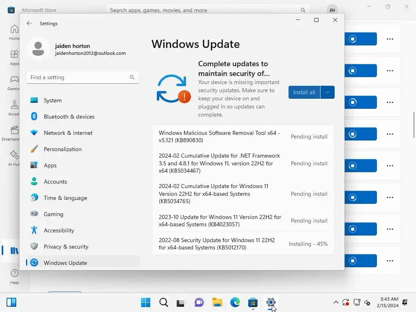The image size is (416, 312).
Task: Select Apps in Settings sidebar
Action: pos(83,165)
